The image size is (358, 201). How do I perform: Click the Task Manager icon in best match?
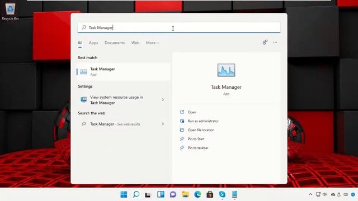(83, 72)
